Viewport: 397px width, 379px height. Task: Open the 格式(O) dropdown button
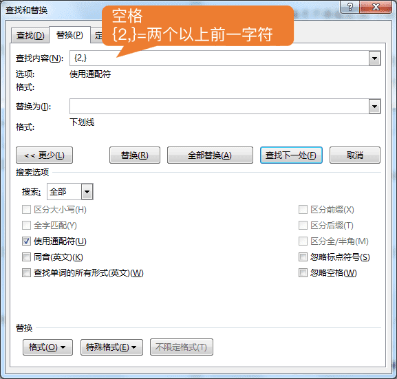(48, 347)
